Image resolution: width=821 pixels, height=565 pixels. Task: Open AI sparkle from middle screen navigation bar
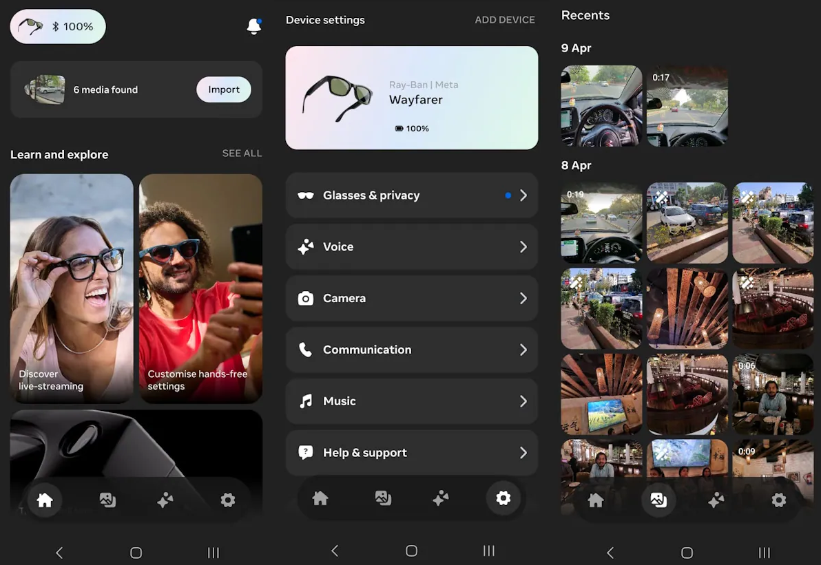coord(441,498)
